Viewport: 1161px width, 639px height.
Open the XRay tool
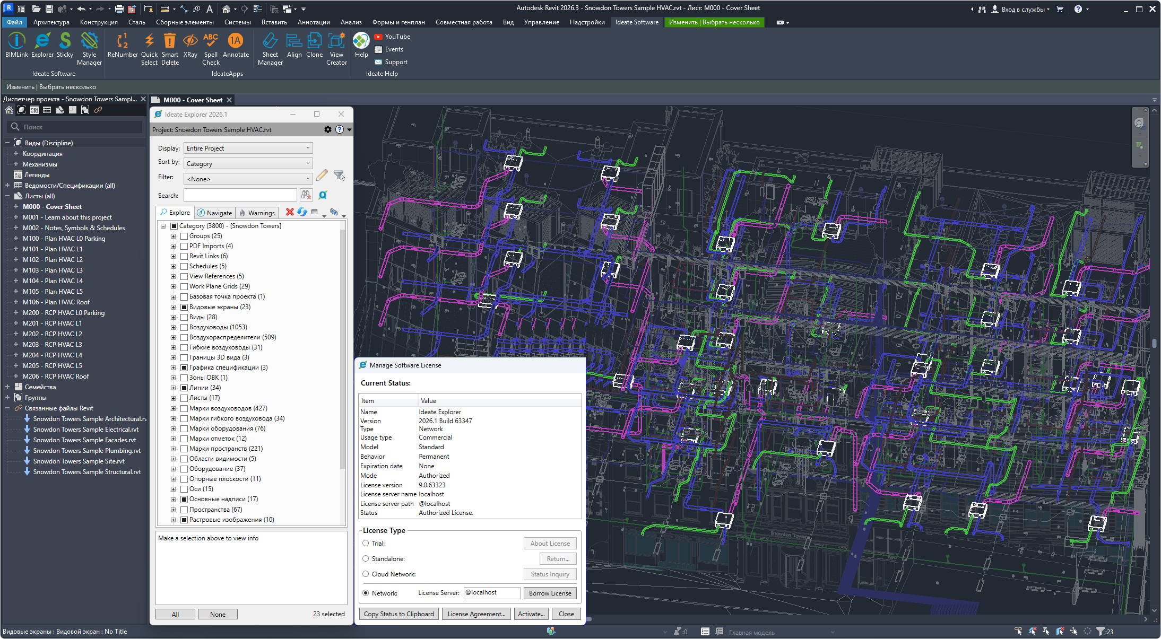[190, 45]
